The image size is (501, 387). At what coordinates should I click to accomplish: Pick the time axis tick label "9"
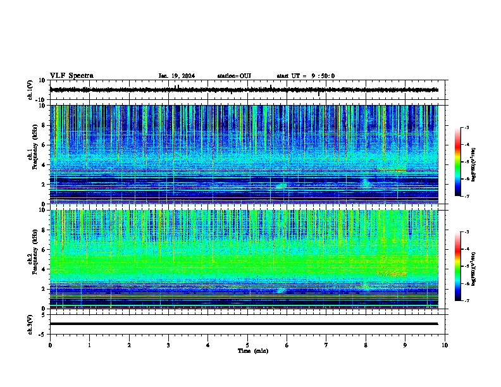click(x=405, y=345)
